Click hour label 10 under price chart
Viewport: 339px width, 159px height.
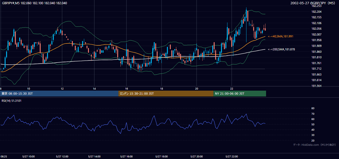coord(29,89)
